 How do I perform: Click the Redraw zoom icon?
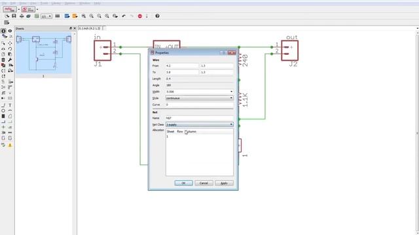pyautogui.click(x=107, y=16)
